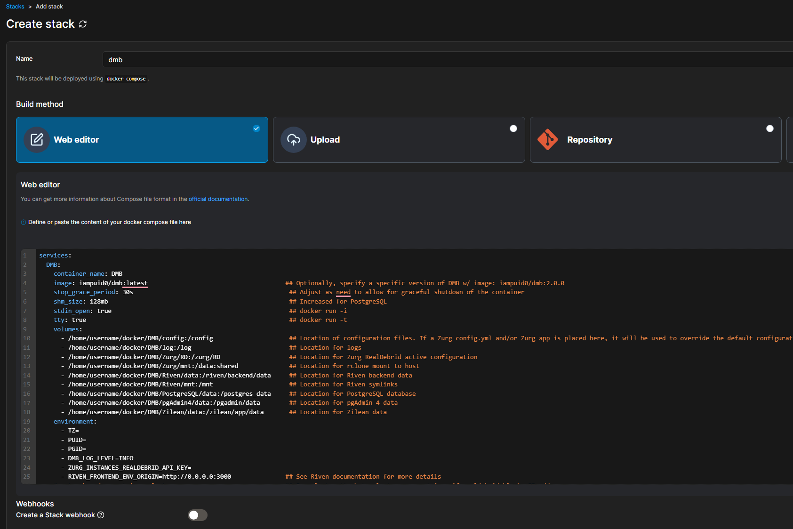
Task: Open the official documentation link
Action: click(218, 199)
